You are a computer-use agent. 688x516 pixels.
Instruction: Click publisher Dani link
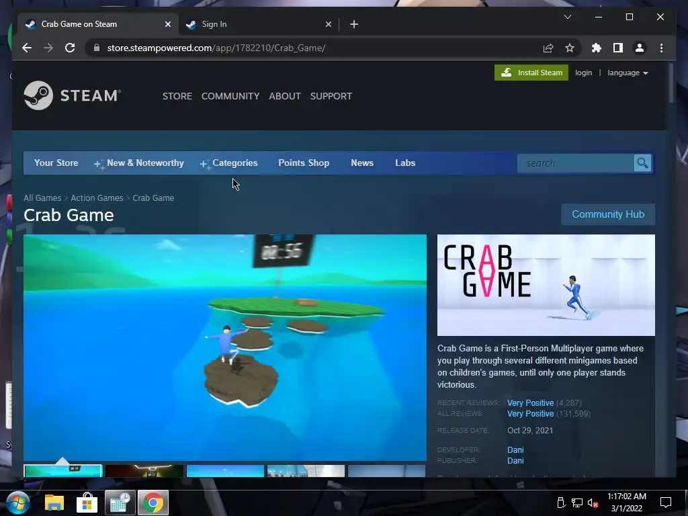515,461
